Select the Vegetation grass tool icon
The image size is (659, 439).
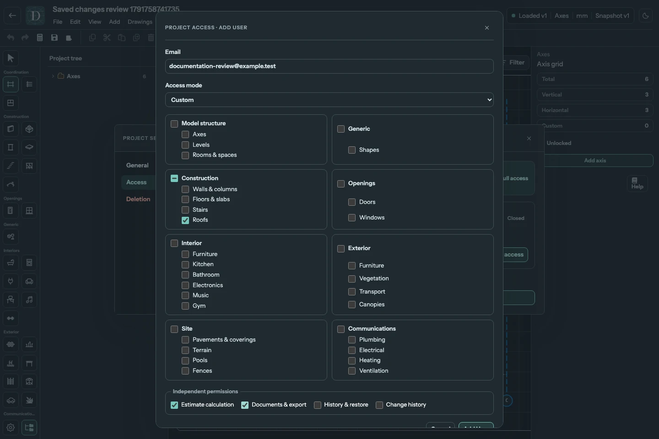pyautogui.click(x=29, y=400)
